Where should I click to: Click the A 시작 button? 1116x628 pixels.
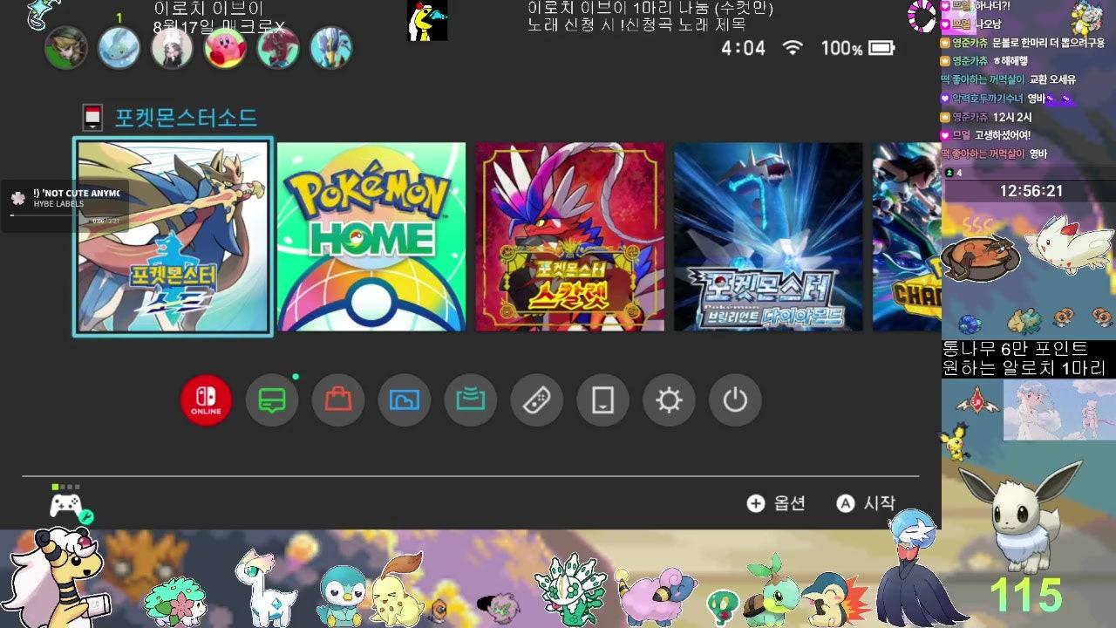tap(866, 503)
